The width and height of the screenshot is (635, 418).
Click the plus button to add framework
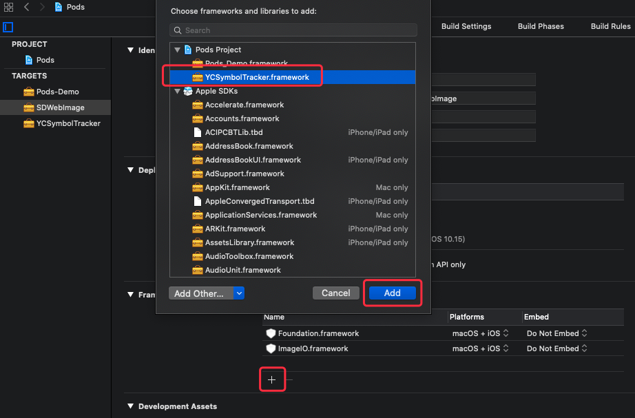click(x=272, y=379)
